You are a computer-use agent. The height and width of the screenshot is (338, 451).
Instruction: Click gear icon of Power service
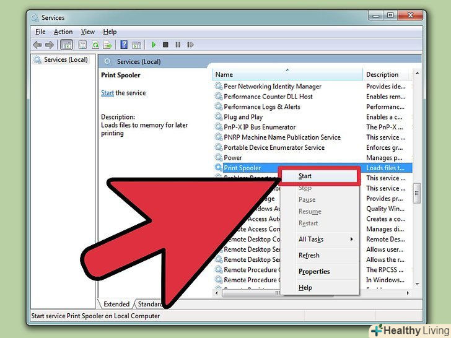(219, 157)
